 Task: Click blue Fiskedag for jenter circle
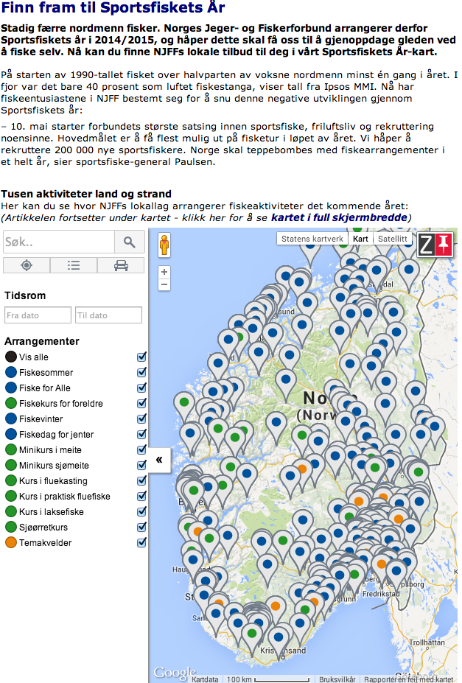coord(11,434)
